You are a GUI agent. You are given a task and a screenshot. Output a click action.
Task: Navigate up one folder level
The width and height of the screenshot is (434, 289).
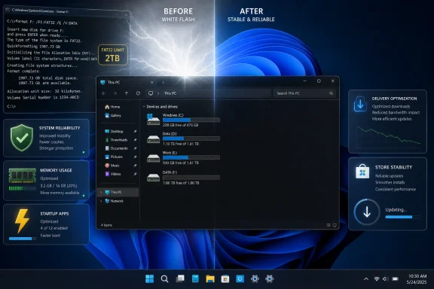(127, 93)
